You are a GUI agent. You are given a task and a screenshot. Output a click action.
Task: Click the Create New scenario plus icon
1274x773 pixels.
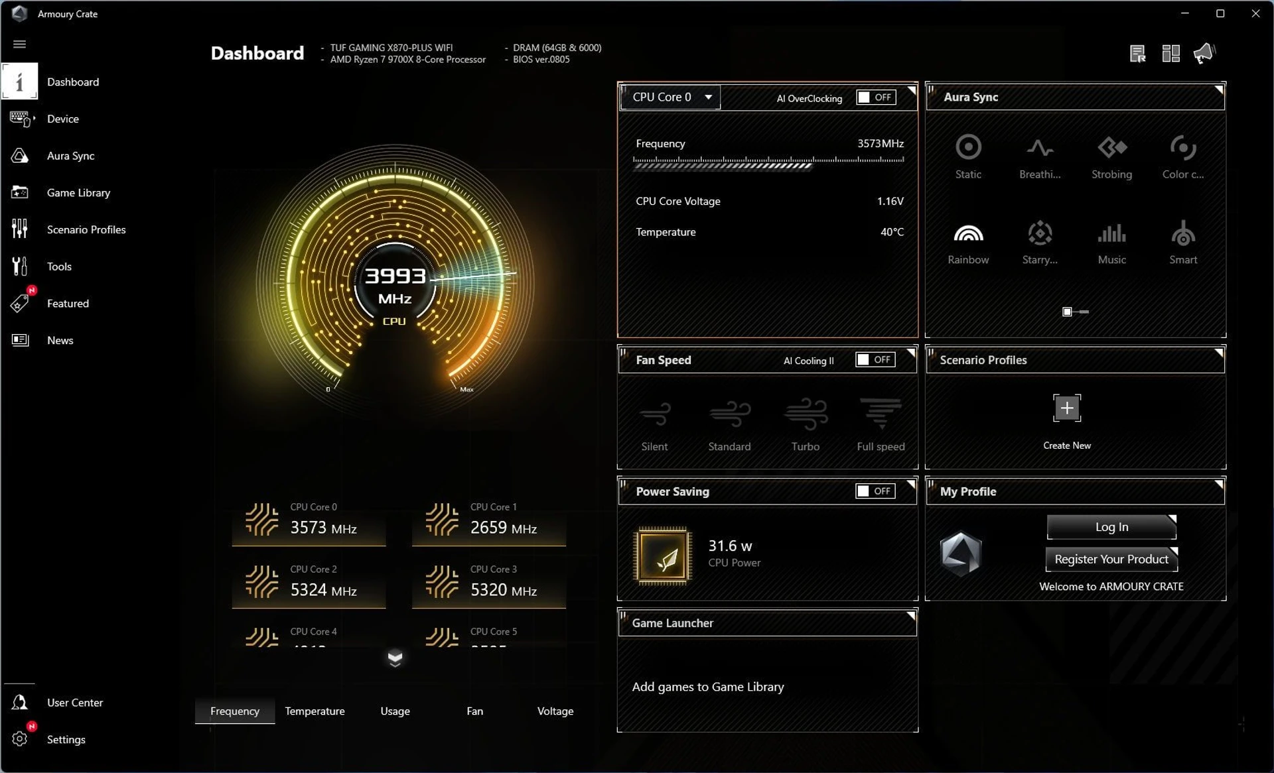(x=1067, y=408)
